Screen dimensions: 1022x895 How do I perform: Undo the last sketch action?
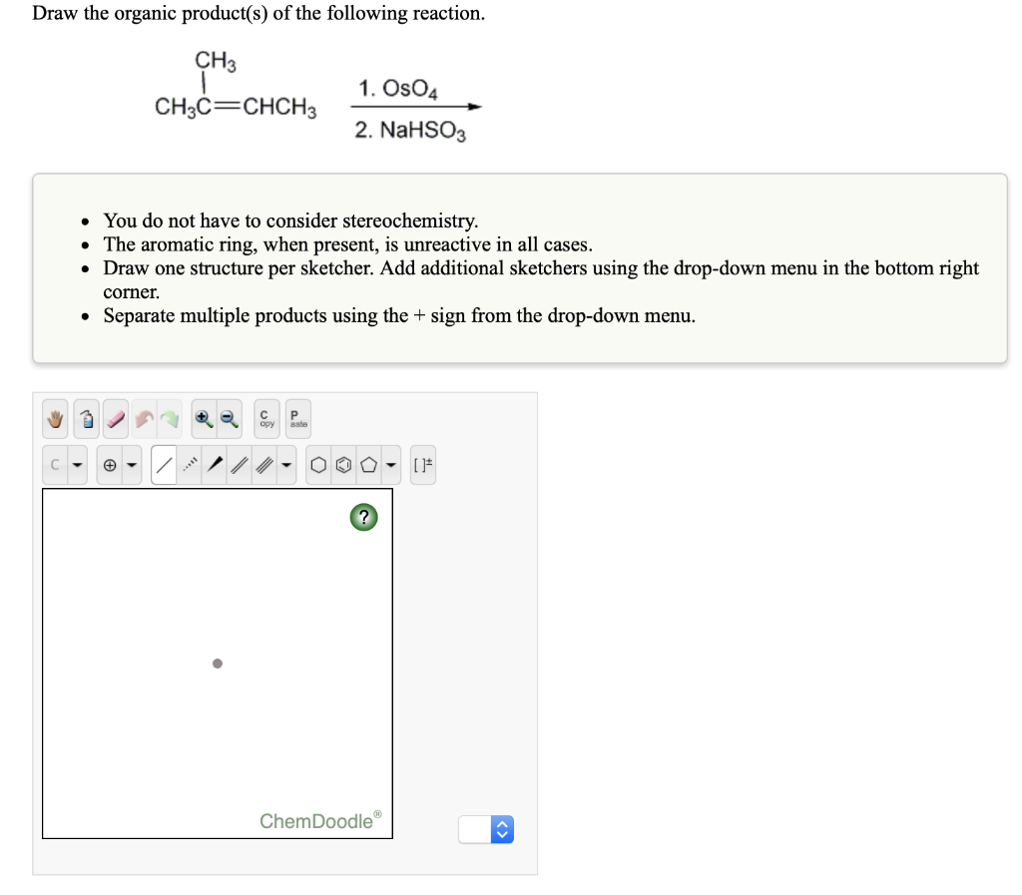coord(145,418)
